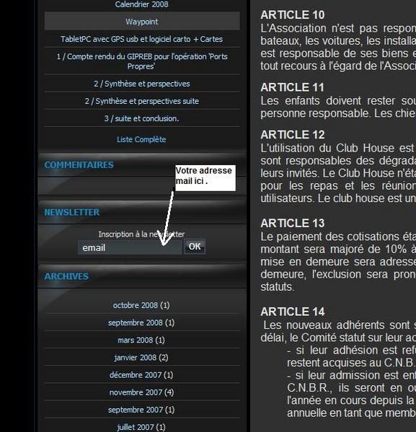The height and width of the screenshot is (432, 416).
Task: Click the ARCHIVES section header
Action: pyautogui.click(x=66, y=276)
